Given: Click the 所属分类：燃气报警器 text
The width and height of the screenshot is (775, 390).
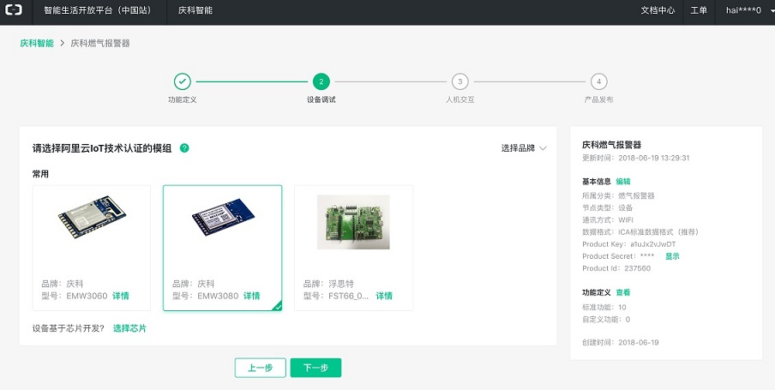Looking at the screenshot, I should click(618, 195).
